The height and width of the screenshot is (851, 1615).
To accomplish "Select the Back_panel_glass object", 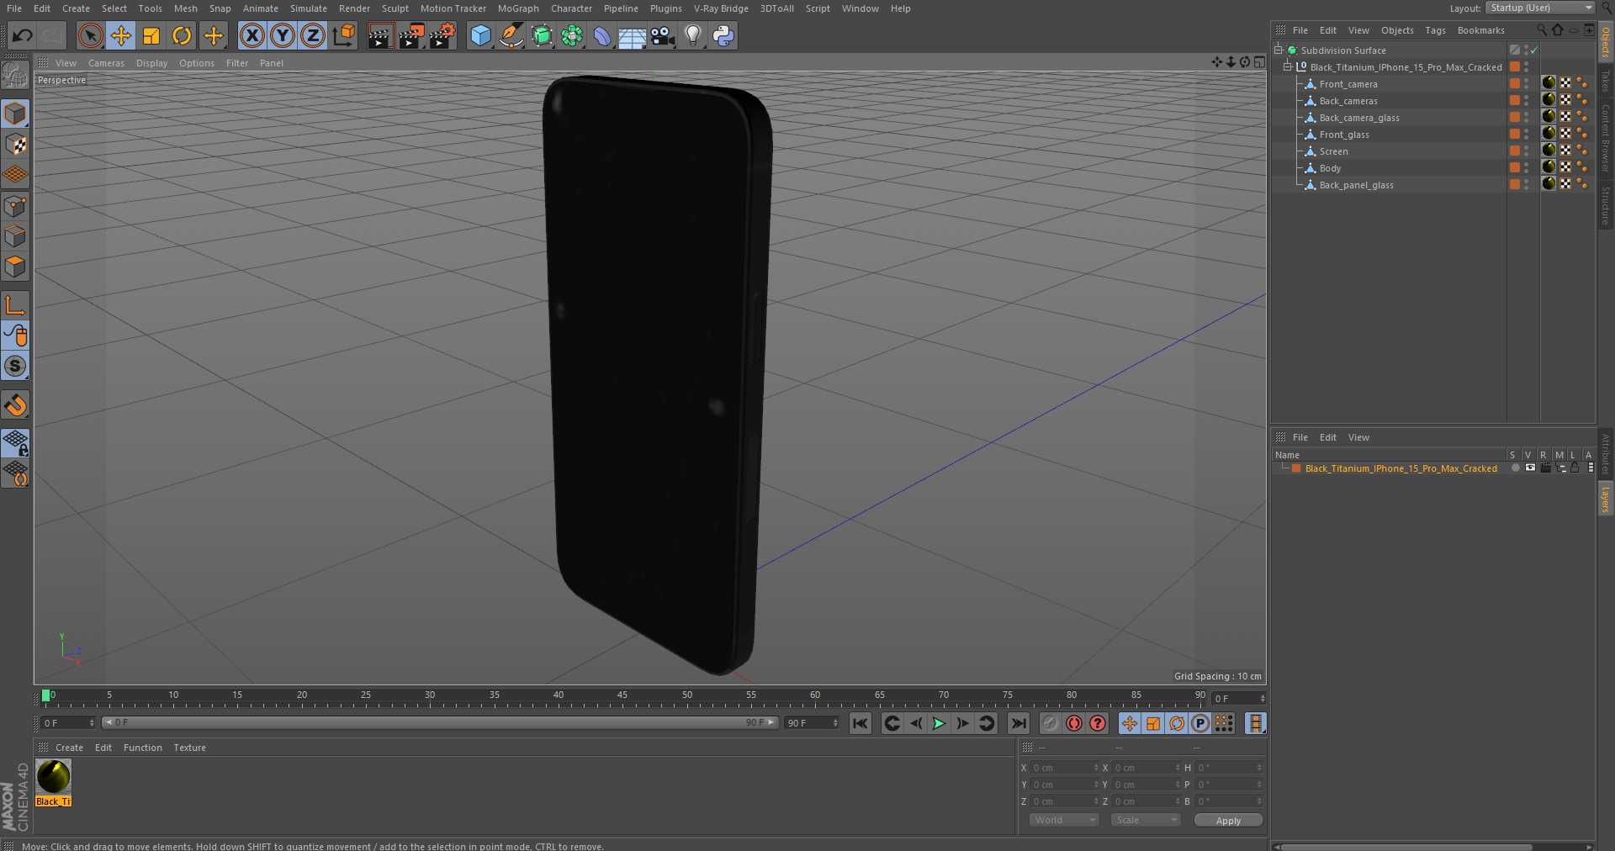I will pos(1356,185).
